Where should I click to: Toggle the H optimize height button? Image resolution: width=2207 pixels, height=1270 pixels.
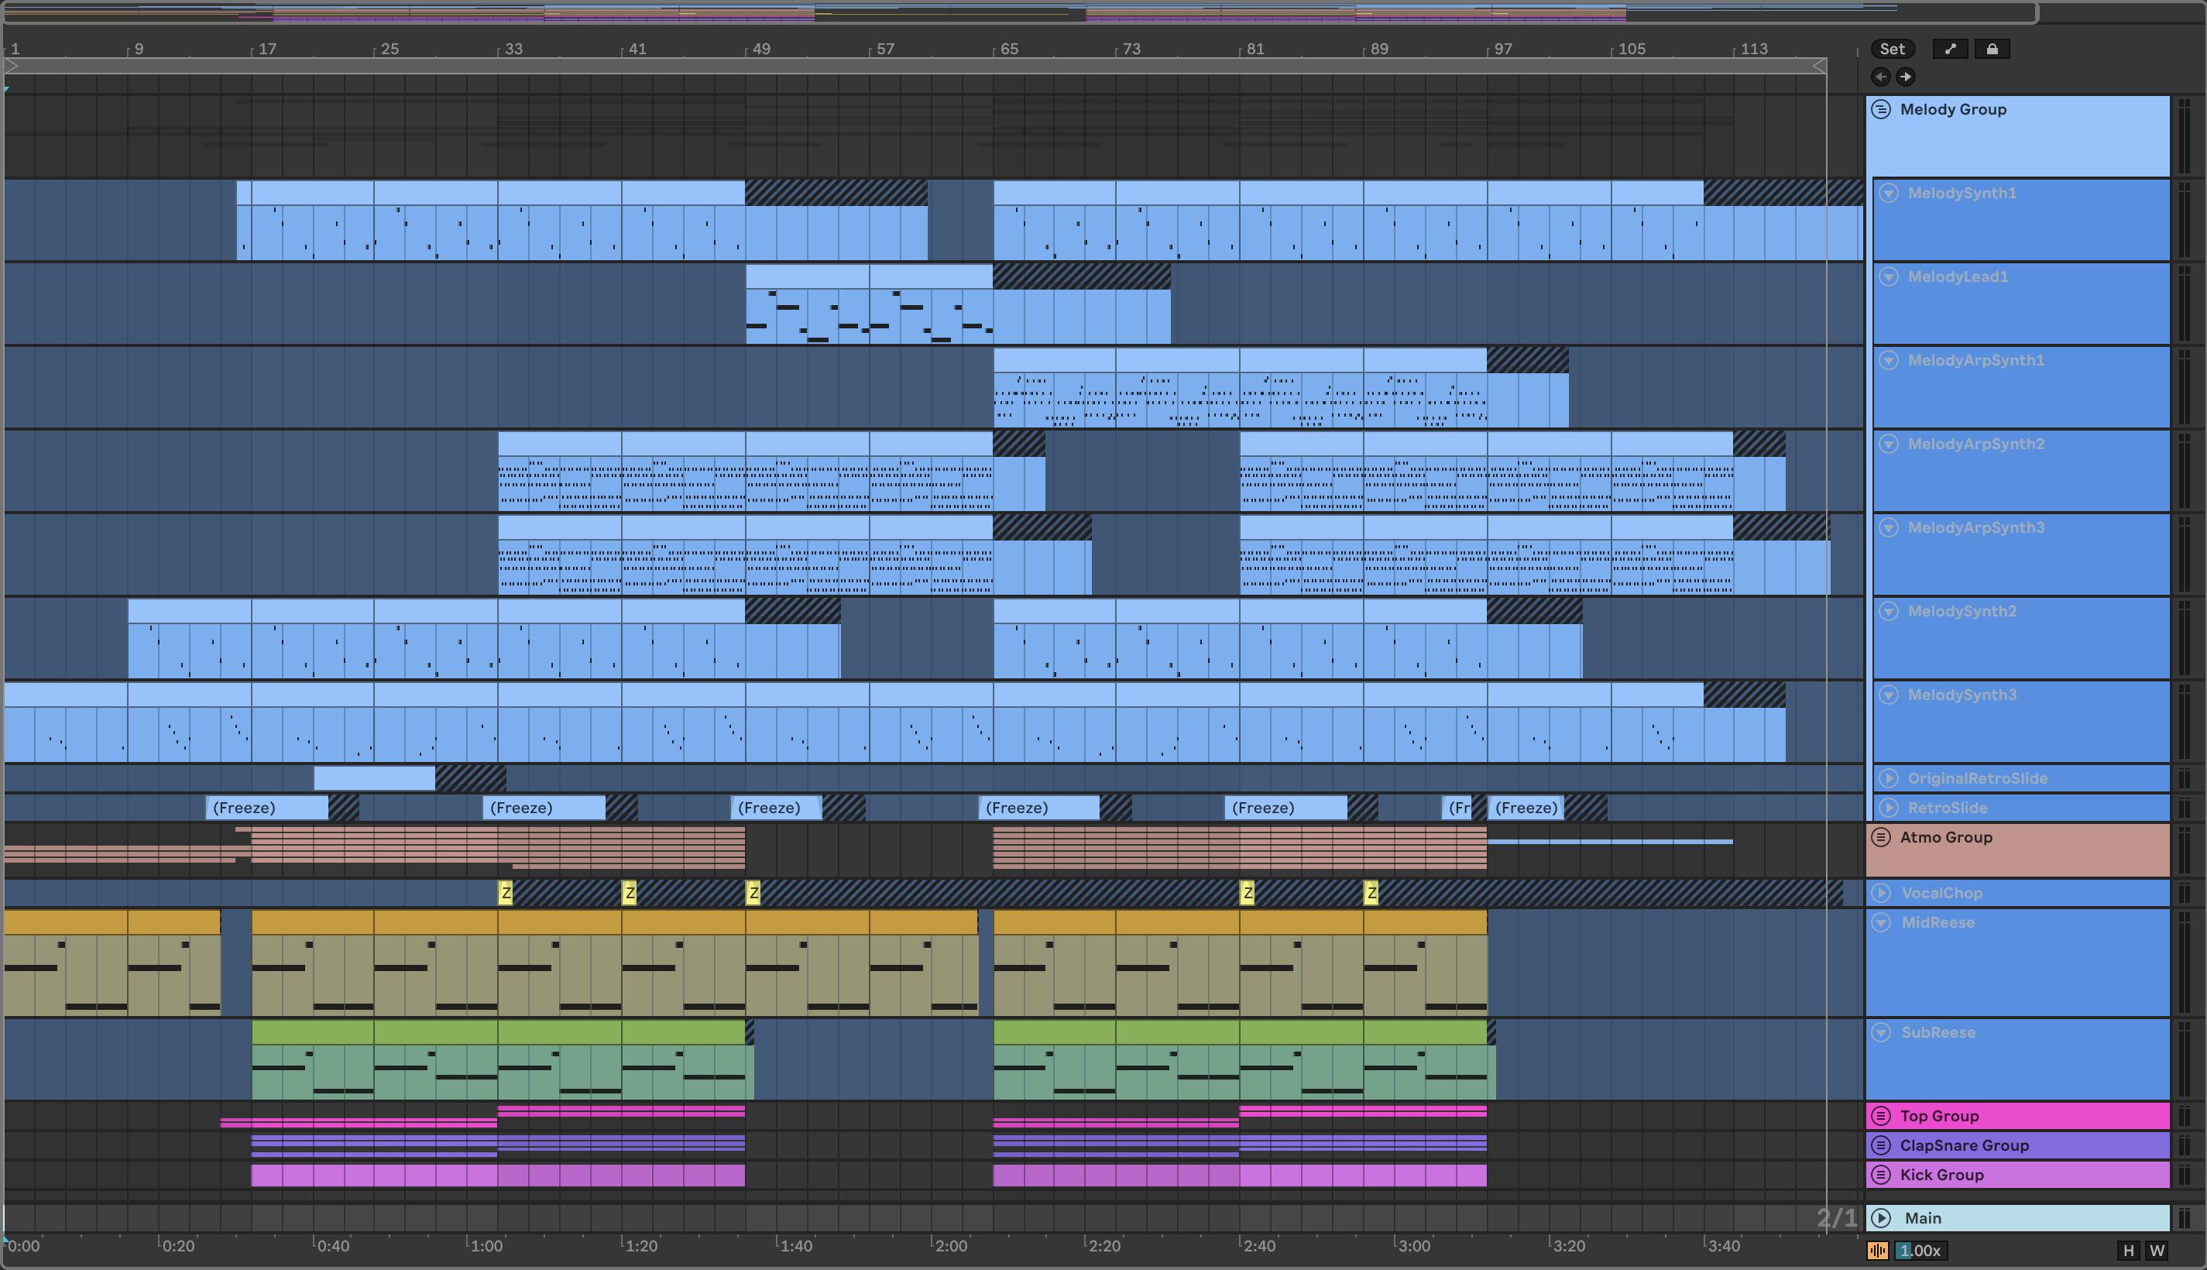2129,1250
